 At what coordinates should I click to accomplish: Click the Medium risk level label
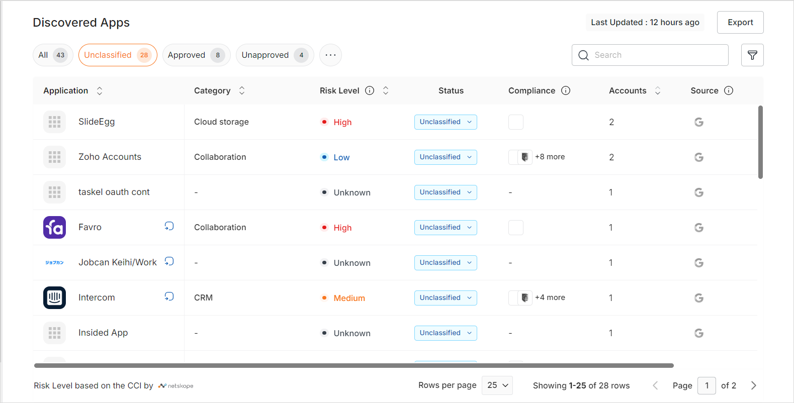[349, 298]
